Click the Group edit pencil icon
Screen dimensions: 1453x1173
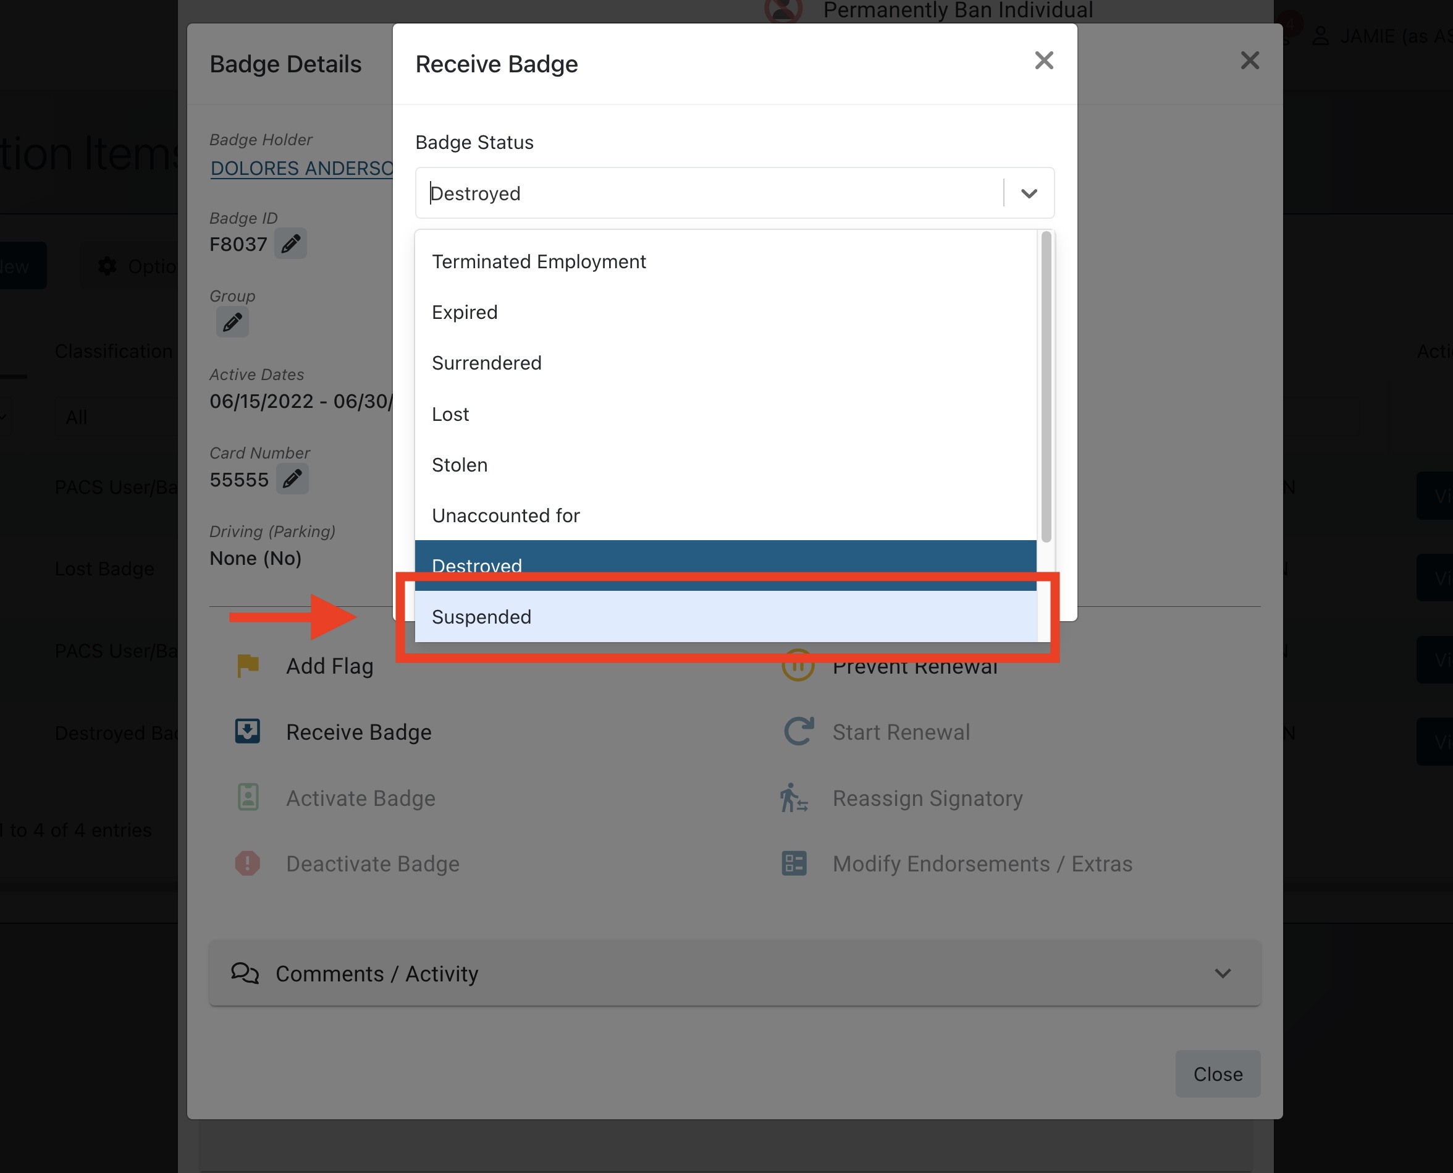232,323
